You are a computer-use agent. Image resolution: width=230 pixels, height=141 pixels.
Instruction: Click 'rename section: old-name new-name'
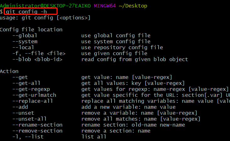[133, 125]
